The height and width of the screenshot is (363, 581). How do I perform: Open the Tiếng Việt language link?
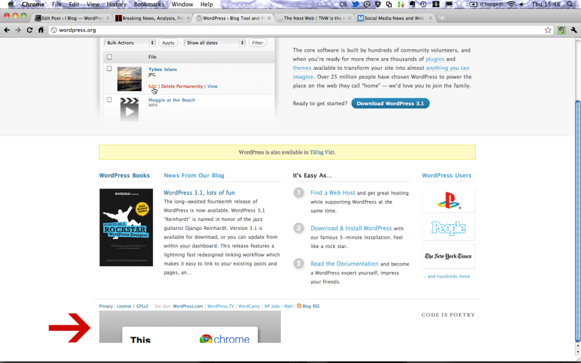tap(322, 152)
